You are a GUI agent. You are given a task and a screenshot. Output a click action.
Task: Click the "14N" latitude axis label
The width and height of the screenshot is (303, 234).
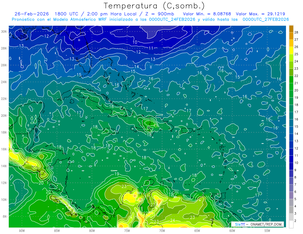point(4,166)
